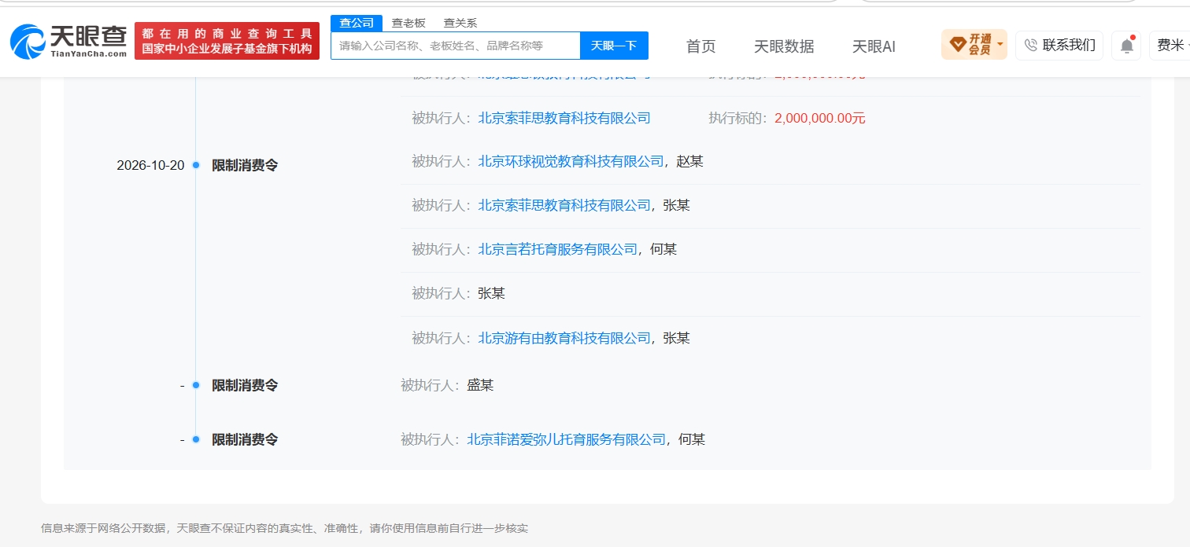Click the red banner about the business query tool
The width and height of the screenshot is (1190, 547).
(x=227, y=41)
